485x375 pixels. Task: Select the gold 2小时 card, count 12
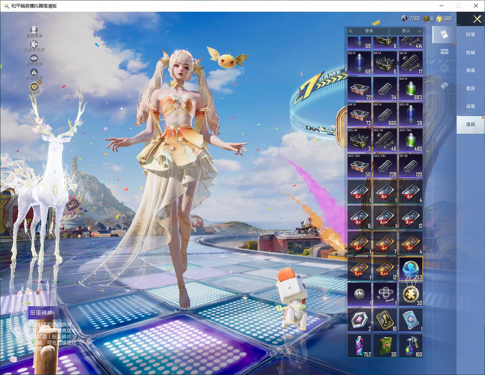(385, 268)
